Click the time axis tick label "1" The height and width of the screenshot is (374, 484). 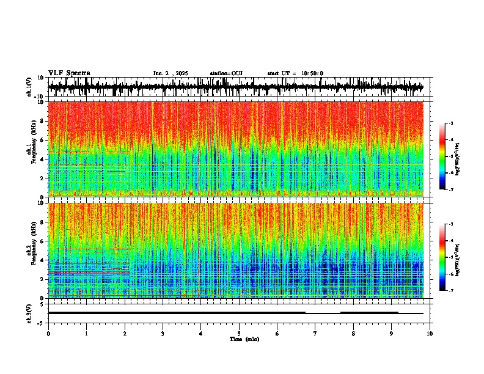click(x=86, y=334)
